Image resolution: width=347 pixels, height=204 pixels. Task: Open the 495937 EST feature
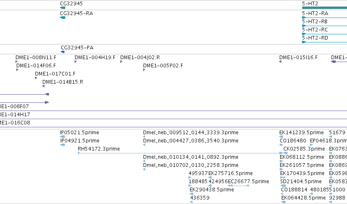[198, 173]
